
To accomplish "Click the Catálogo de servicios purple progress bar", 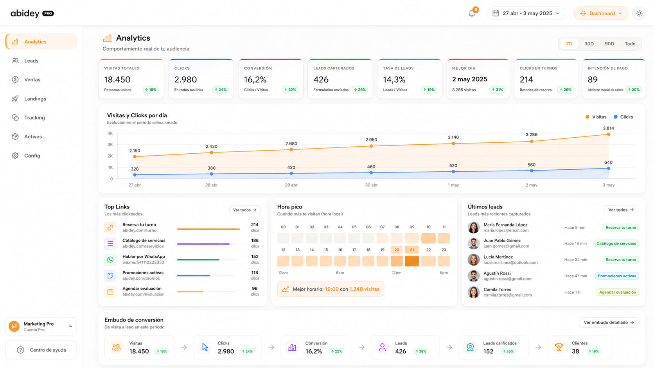I will pyautogui.click(x=203, y=244).
